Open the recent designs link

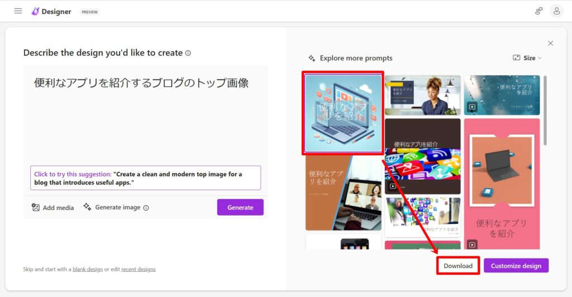[x=139, y=269]
